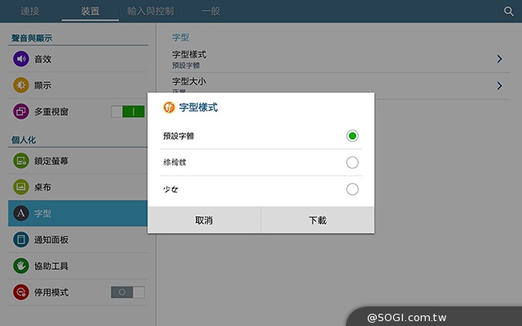The image size is (522, 326).
Task: Tap the red 停用模式 icon
Action: point(21,292)
